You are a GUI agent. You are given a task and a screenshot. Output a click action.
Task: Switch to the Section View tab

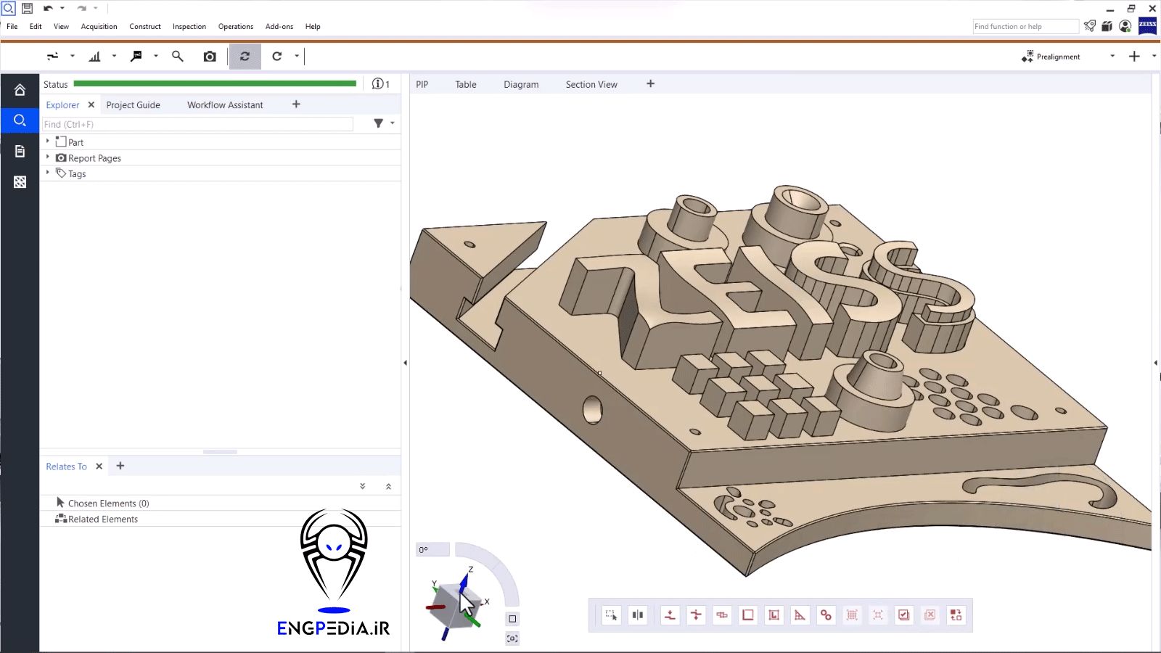pyautogui.click(x=591, y=85)
